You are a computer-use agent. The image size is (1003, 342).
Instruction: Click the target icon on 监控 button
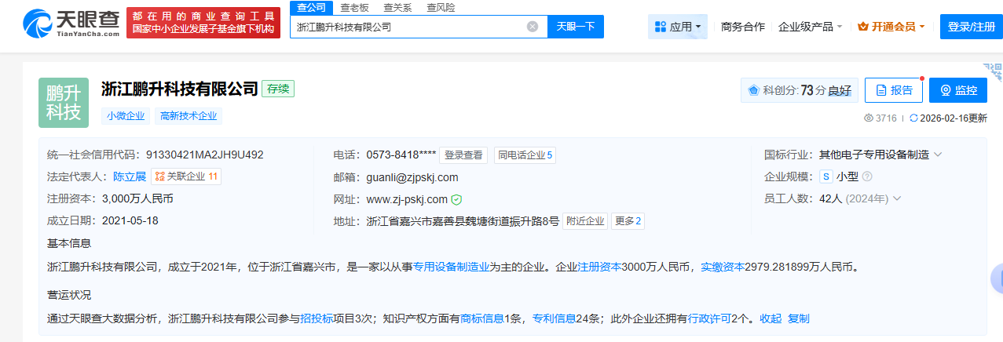pyautogui.click(x=945, y=90)
